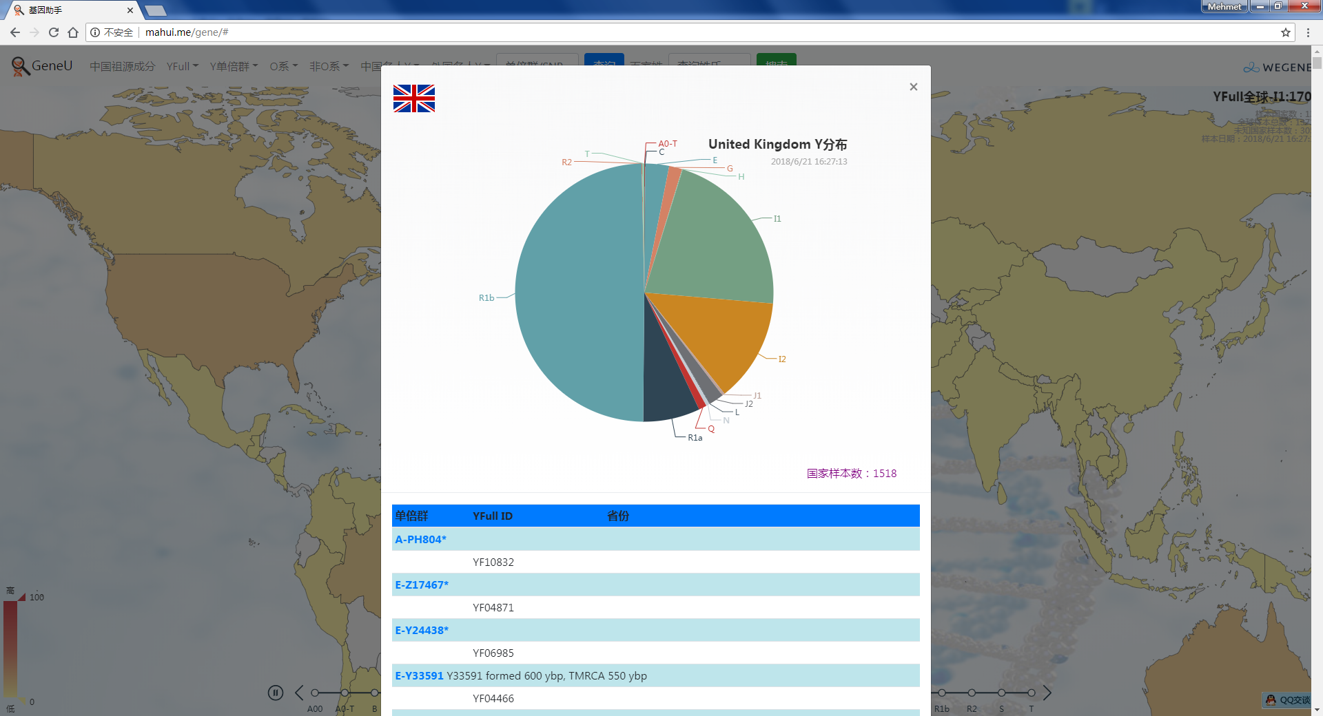The height and width of the screenshot is (716, 1323).
Task: Go to previous timeline haplogroup arrow
Action: coord(299,693)
